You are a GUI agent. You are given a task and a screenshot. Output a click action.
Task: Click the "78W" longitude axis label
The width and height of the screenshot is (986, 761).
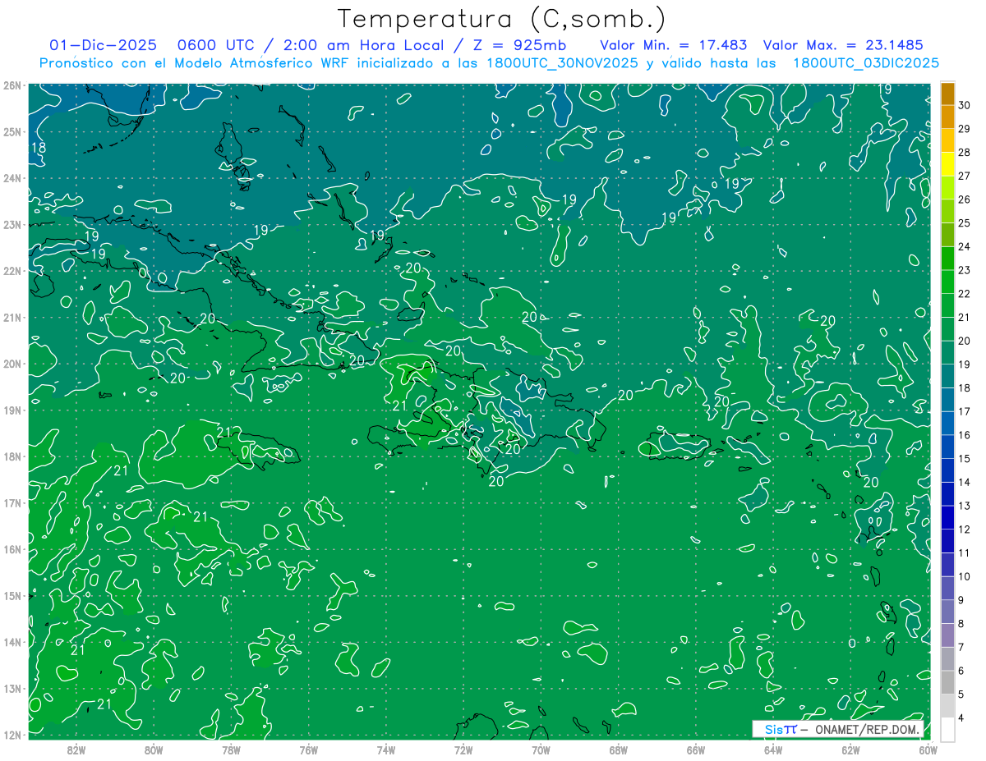tap(231, 750)
